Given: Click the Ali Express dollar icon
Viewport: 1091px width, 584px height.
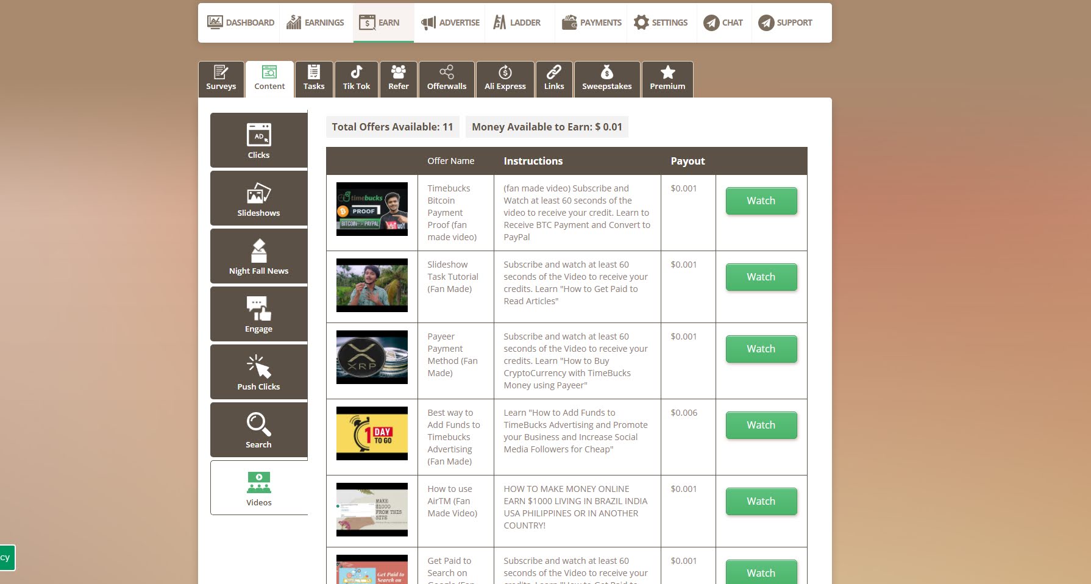Looking at the screenshot, I should (x=505, y=72).
